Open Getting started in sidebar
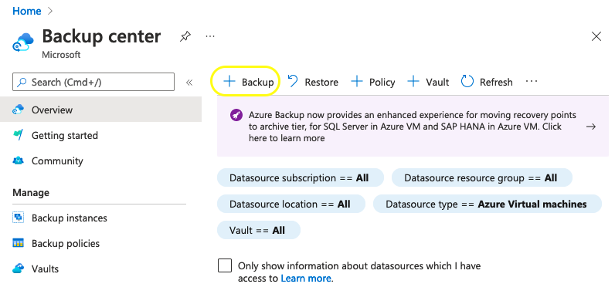Image resolution: width=615 pixels, height=294 pixels. (x=100, y=136)
